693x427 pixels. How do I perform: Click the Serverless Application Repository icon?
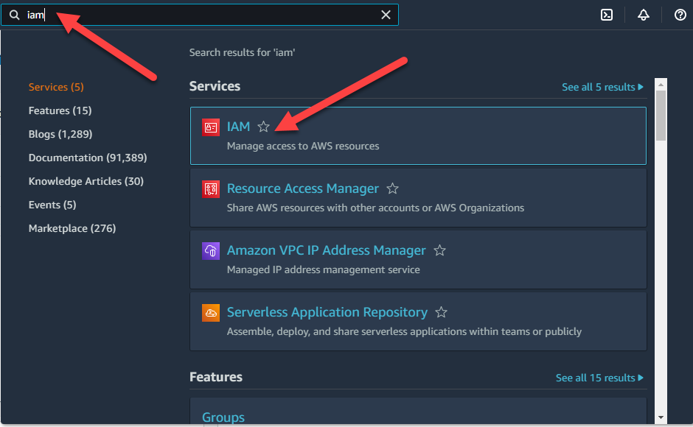click(211, 313)
